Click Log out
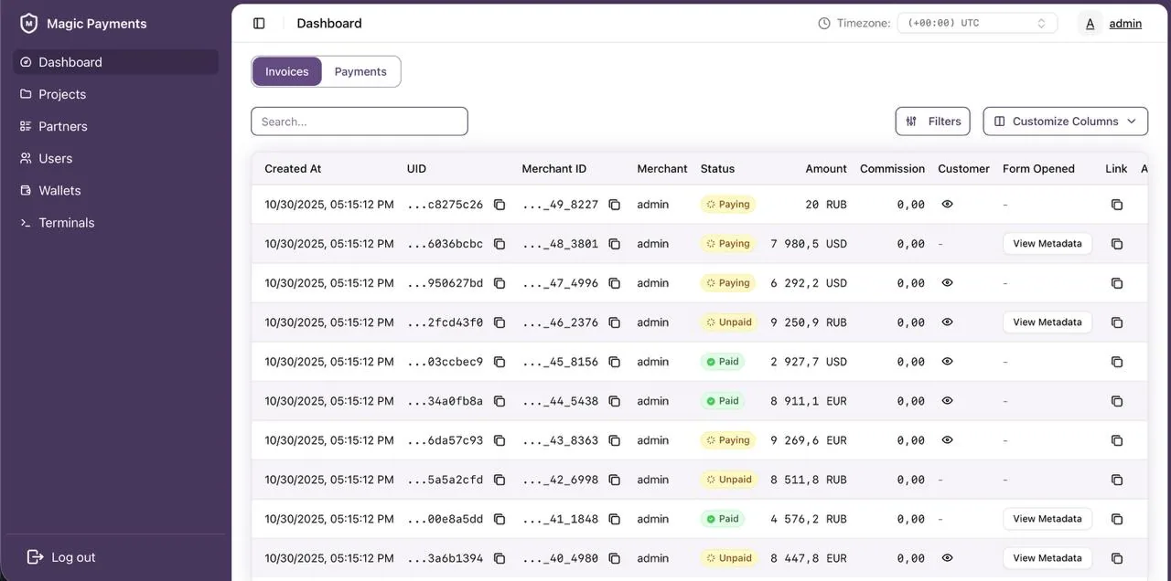The image size is (1171, 581). coord(61,557)
